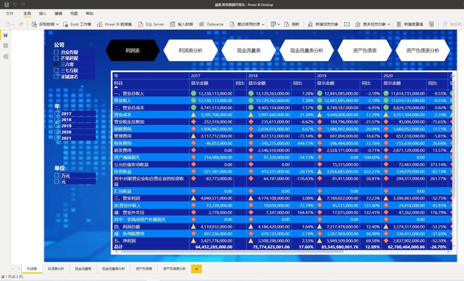The height and width of the screenshot is (281, 464).
Task: Switch to the Data table view icon
Action: pos(5,46)
